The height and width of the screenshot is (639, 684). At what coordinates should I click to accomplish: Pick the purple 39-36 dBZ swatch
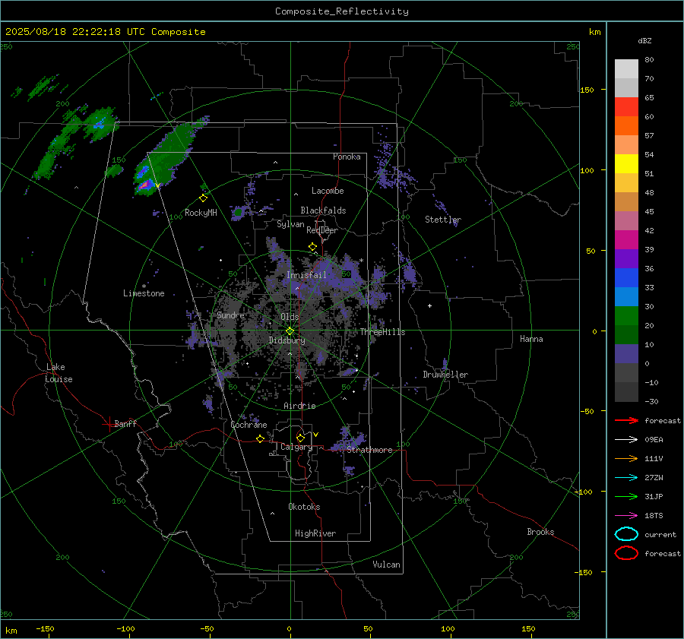(626, 259)
